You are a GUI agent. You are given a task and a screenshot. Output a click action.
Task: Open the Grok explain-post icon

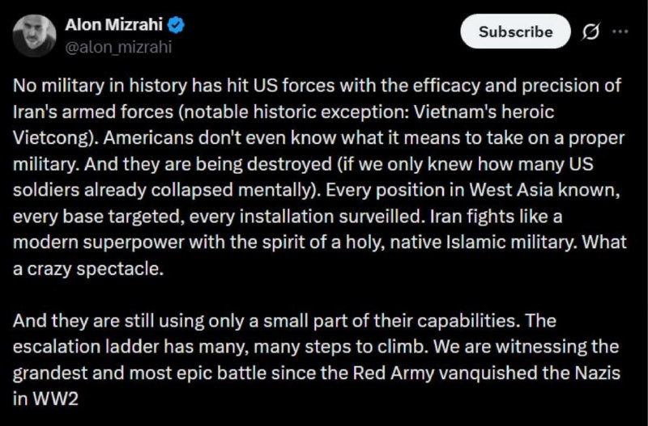(590, 32)
